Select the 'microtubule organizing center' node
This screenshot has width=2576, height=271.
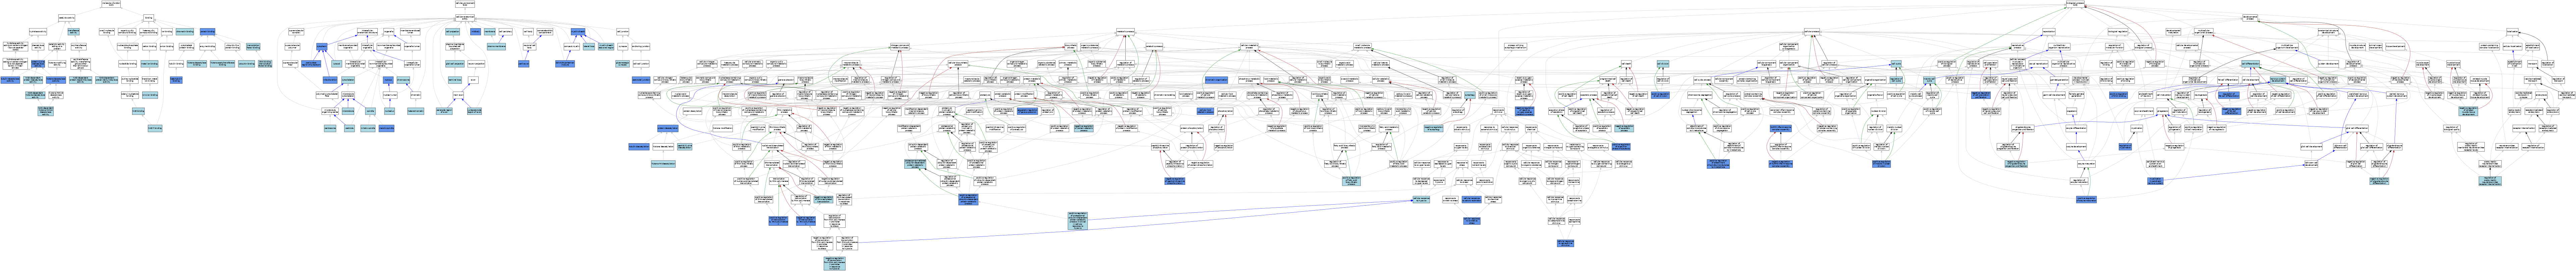330,111
